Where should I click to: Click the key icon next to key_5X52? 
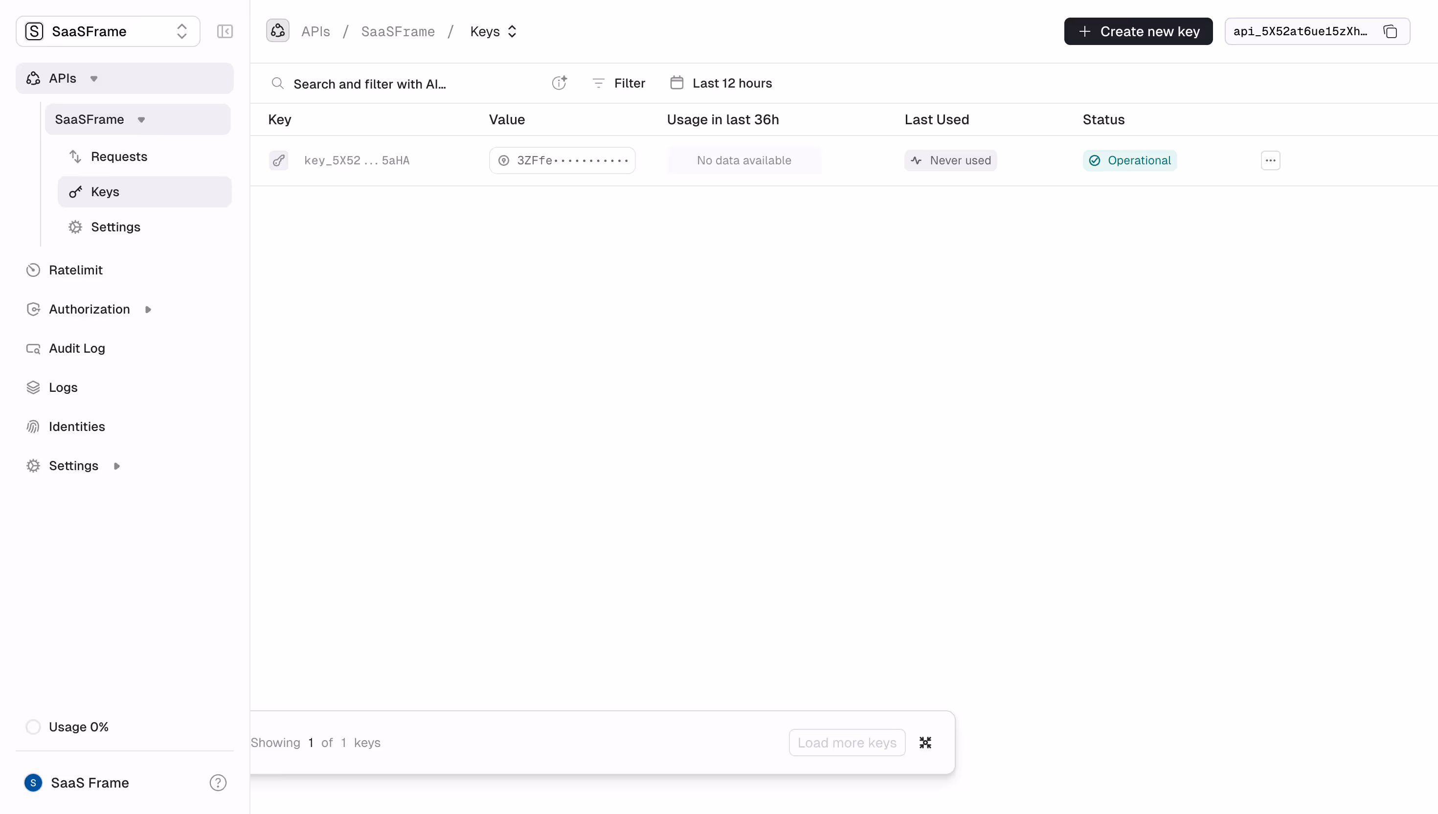[279, 160]
